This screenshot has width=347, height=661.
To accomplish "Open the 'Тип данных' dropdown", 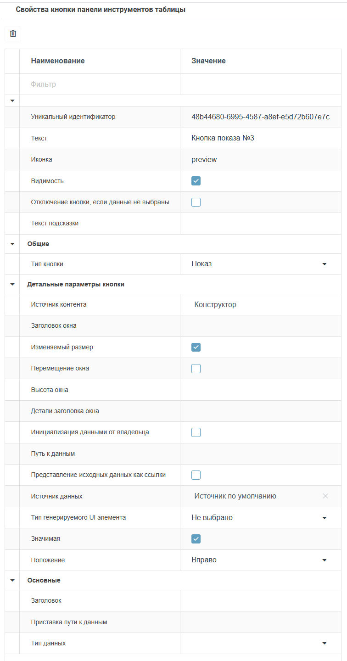I will click(324, 643).
